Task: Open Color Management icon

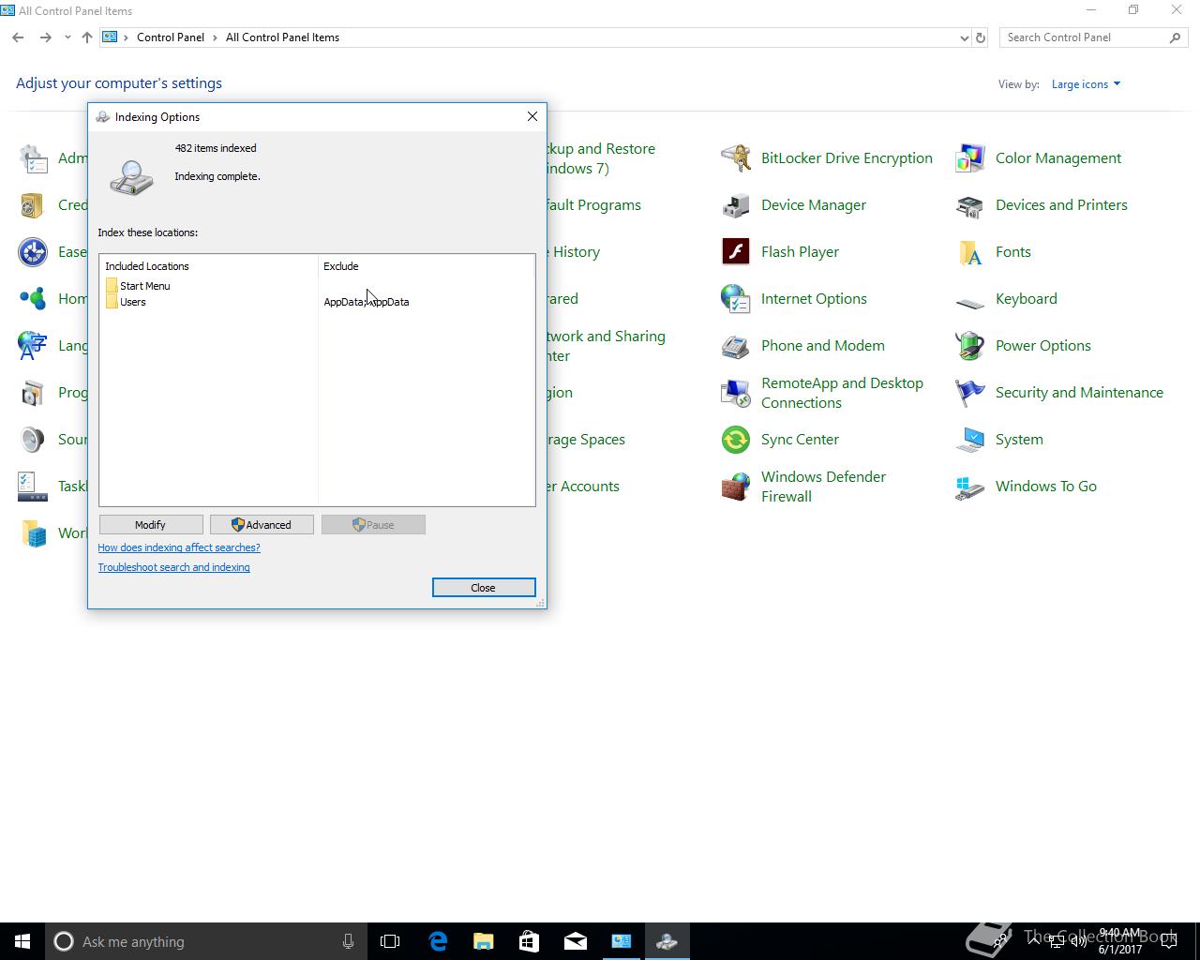Action: [x=970, y=158]
